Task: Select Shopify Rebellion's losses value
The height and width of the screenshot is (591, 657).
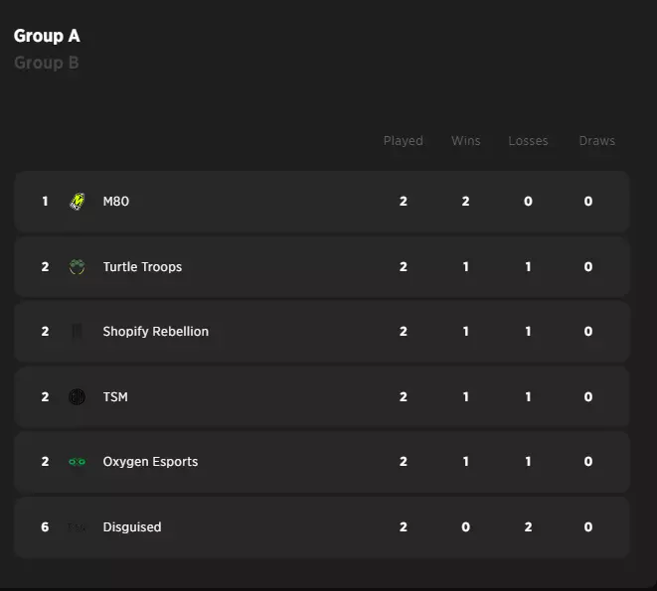Action: point(528,332)
